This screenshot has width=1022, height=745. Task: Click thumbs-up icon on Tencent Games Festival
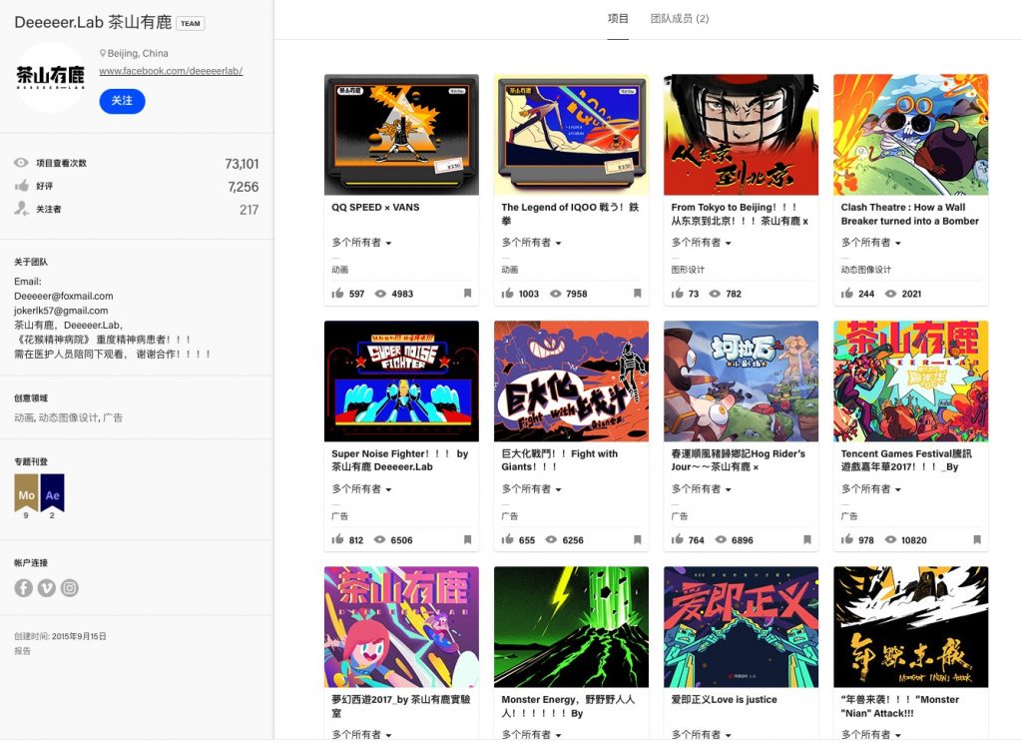pos(846,539)
